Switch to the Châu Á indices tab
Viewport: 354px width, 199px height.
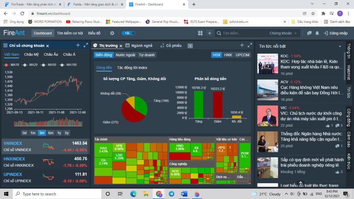69,54
